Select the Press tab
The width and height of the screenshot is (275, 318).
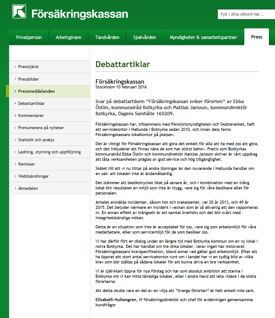pos(256,37)
